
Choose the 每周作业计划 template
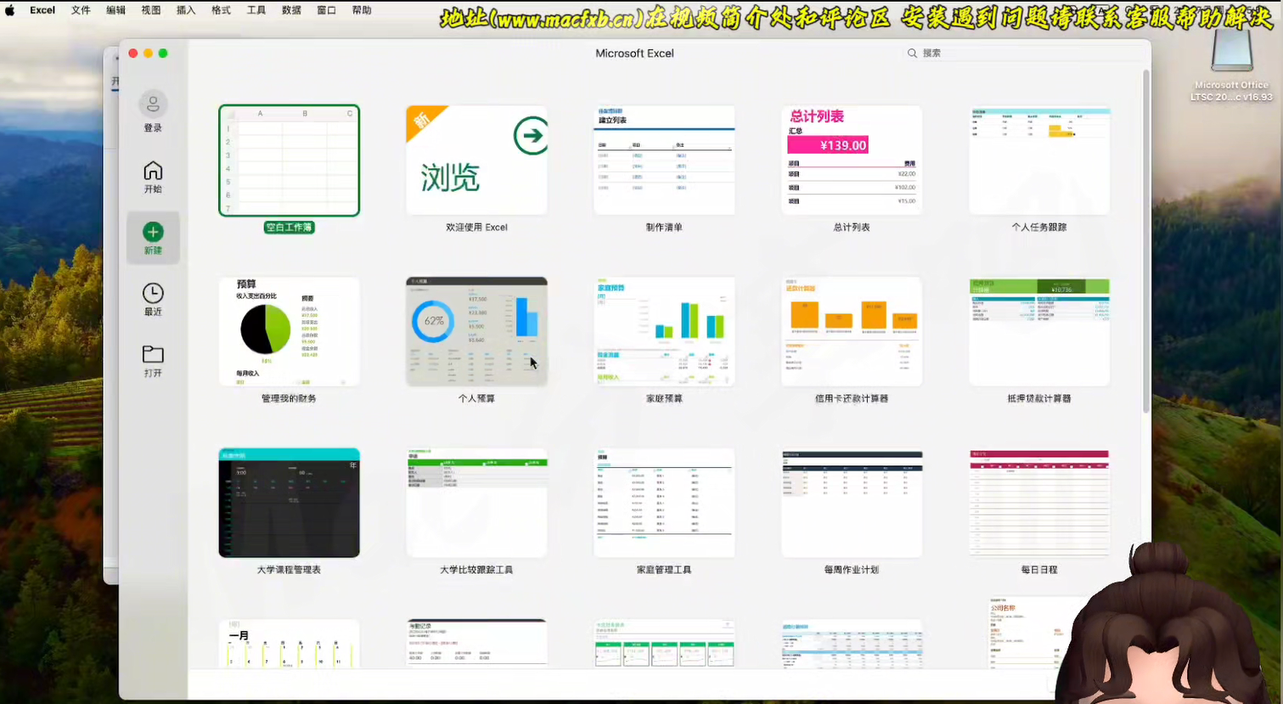coord(852,503)
